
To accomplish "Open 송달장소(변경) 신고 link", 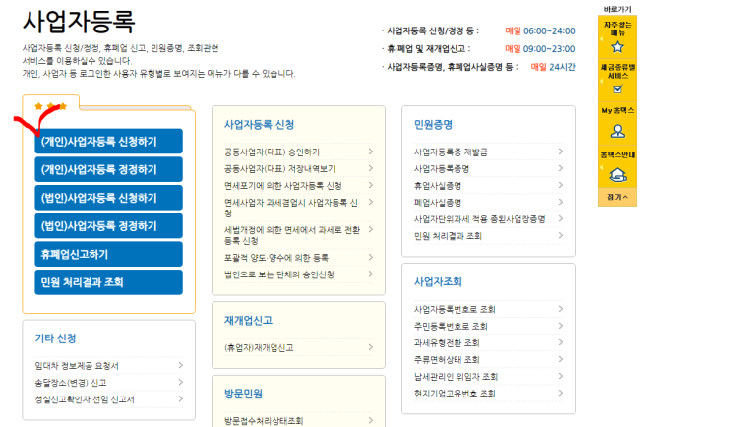I will tap(71, 383).
